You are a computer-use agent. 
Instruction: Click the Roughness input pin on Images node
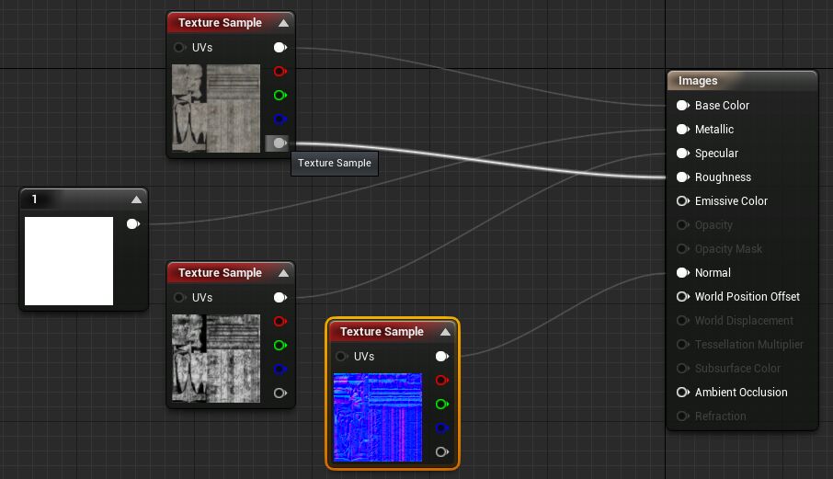tap(682, 177)
